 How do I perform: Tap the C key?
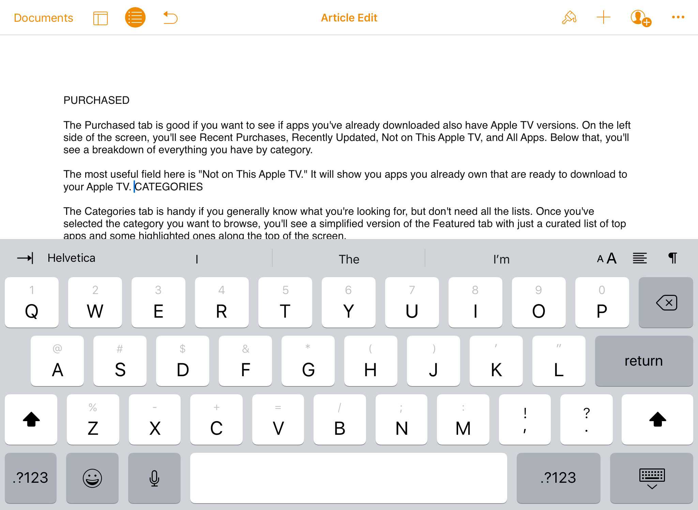click(216, 419)
